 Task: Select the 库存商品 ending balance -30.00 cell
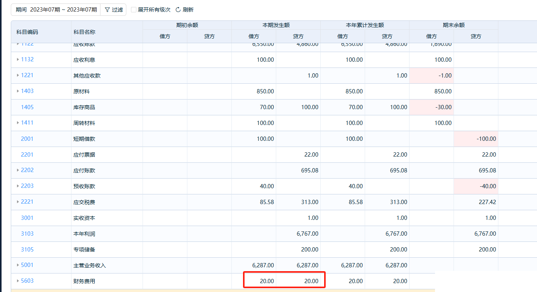pos(431,107)
